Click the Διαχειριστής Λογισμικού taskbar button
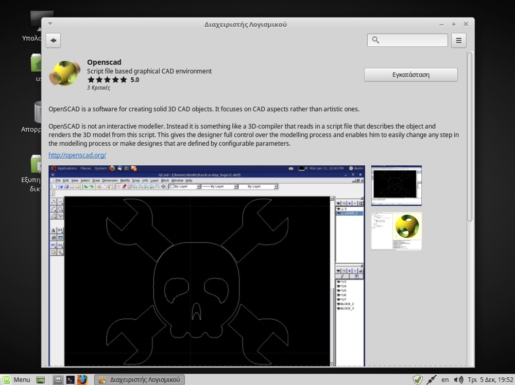This screenshot has height=385, width=515. 140,380
